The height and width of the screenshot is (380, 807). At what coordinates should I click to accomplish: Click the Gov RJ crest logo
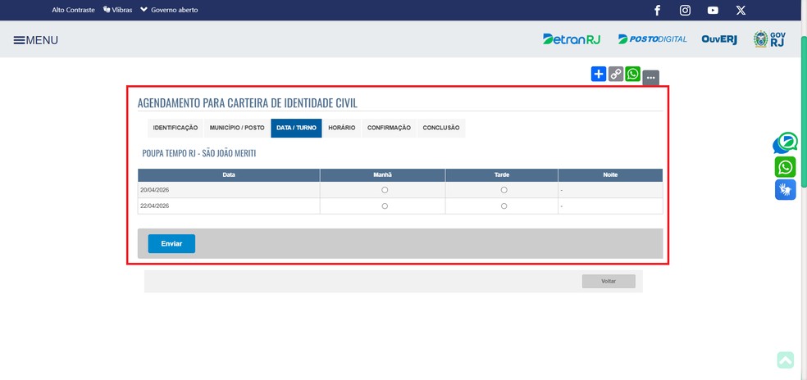pos(769,39)
